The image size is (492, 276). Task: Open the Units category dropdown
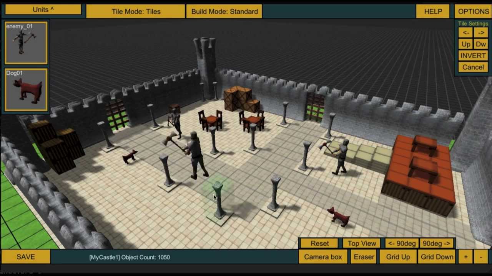pos(43,10)
